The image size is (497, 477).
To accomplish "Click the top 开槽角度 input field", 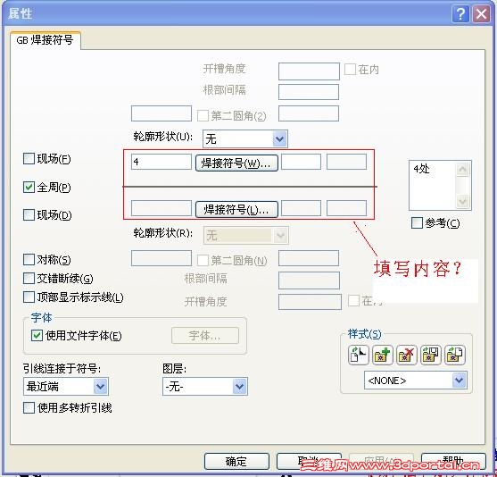I will (x=309, y=71).
